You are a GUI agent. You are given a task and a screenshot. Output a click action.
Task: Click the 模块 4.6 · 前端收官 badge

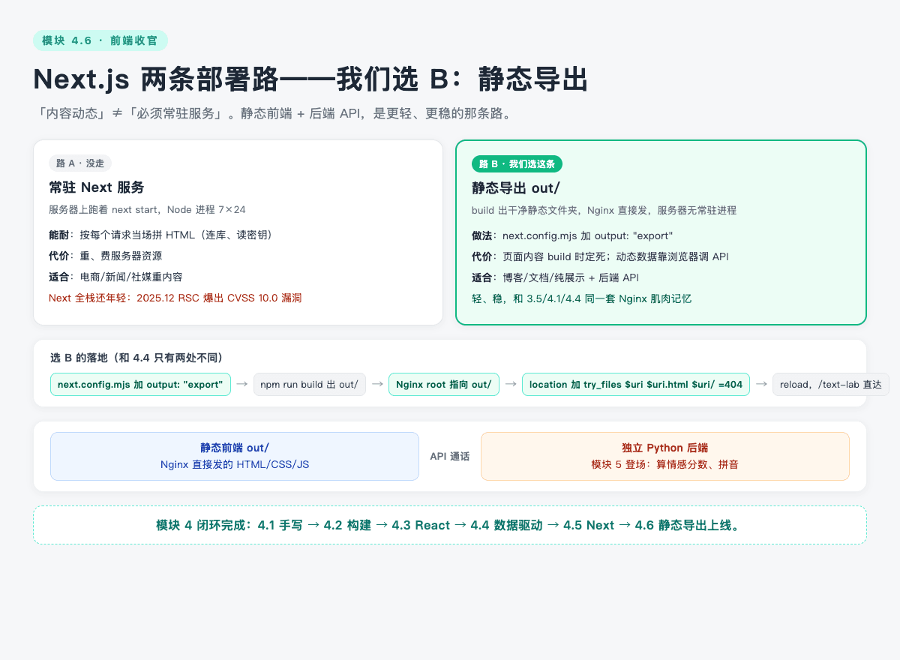[x=100, y=40]
